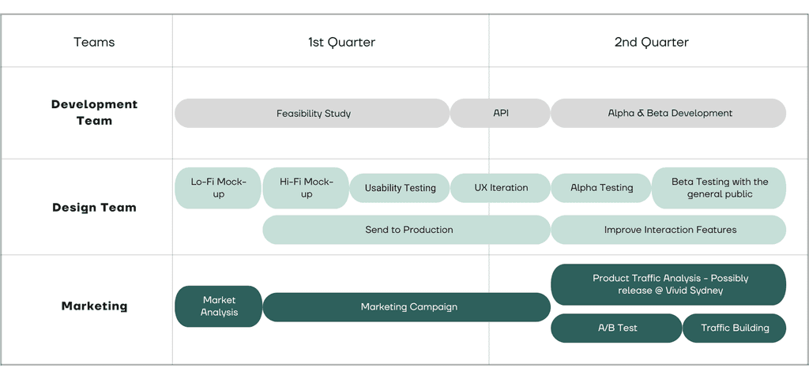Click the Marketing row label
The image size is (809, 379).
(95, 306)
